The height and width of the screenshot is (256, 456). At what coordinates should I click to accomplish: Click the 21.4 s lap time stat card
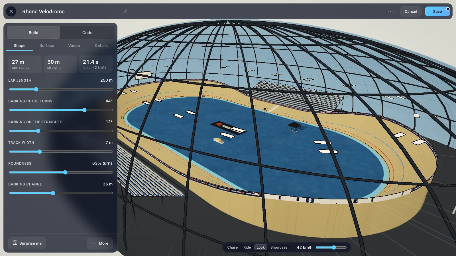point(96,64)
